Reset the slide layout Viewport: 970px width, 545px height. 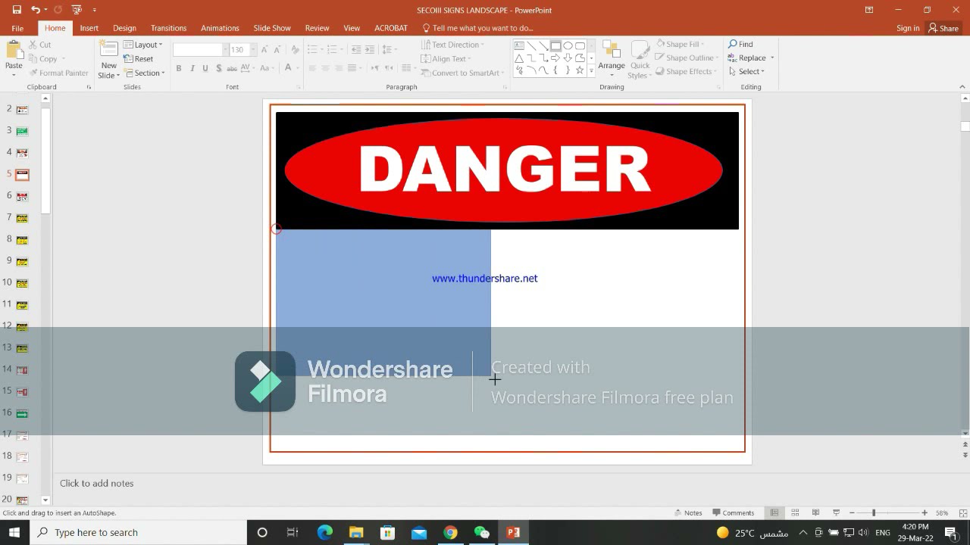(x=139, y=58)
